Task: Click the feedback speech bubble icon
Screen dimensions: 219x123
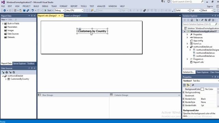Action: tap(169, 2)
